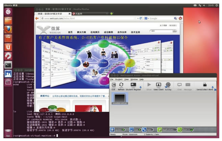Launch Firefox from Ubuntu launcher

pos(8,29)
